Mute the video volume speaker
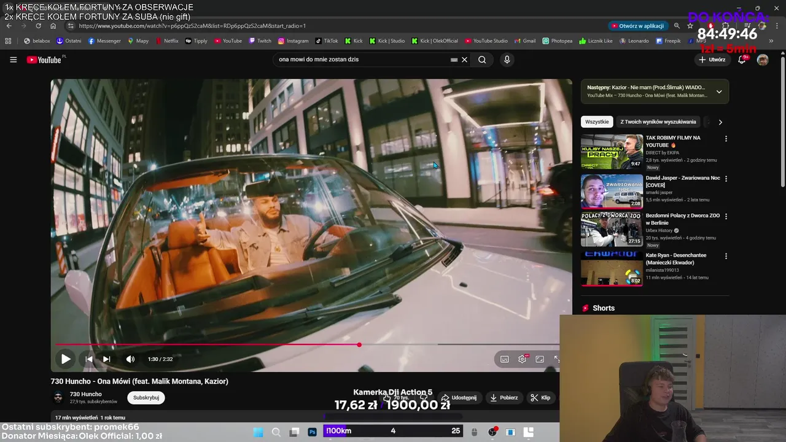This screenshot has height=442, width=786. coord(130,359)
